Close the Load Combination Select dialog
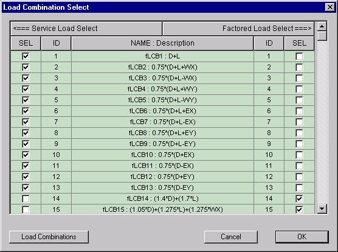The image size is (338, 252). (330, 7)
